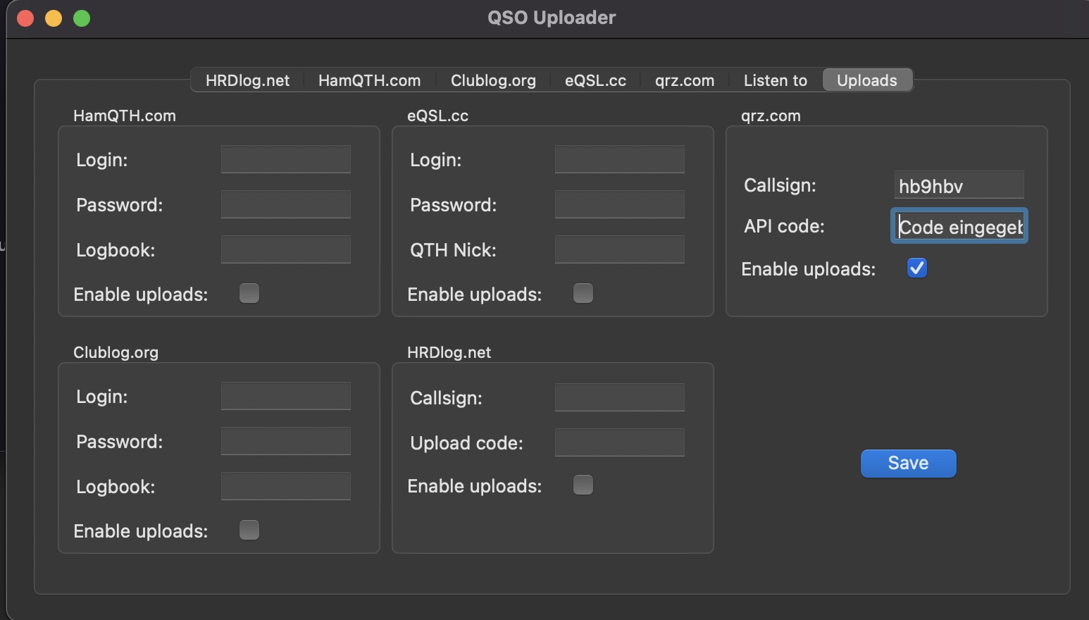This screenshot has width=1089, height=620.
Task: Disable uploads for qrz.com
Action: coord(916,268)
